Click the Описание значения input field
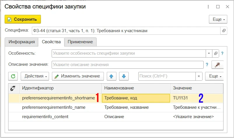Image resolution: width=234 pixels, height=138 pixels. click(128, 65)
